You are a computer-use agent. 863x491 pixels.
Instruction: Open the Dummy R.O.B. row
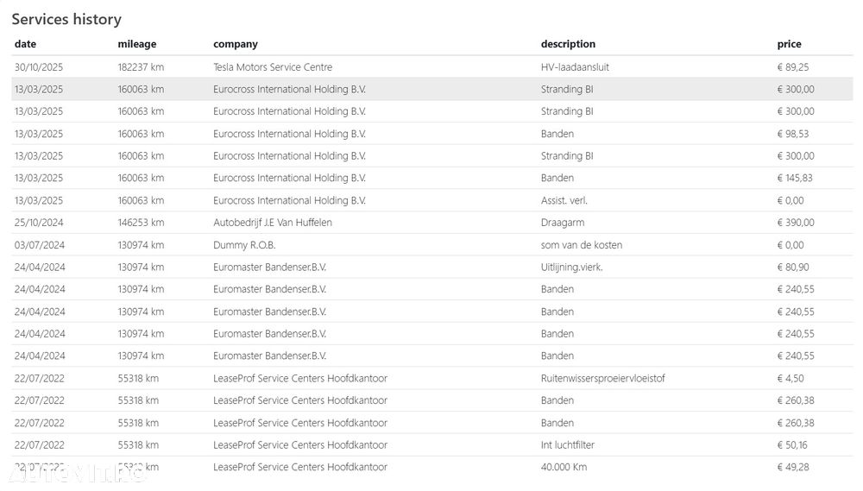tap(243, 245)
